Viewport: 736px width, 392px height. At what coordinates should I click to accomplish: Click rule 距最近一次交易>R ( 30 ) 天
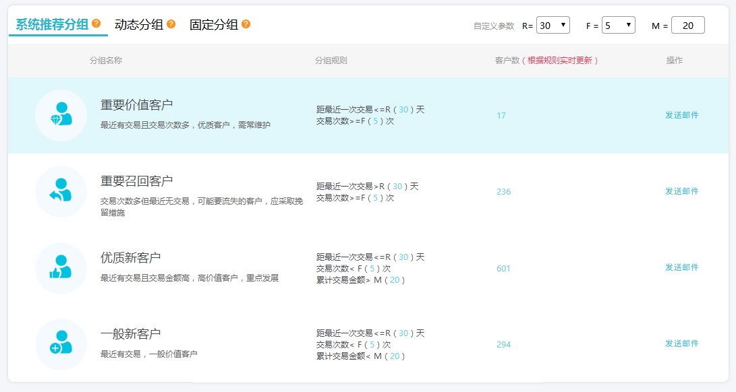368,186
